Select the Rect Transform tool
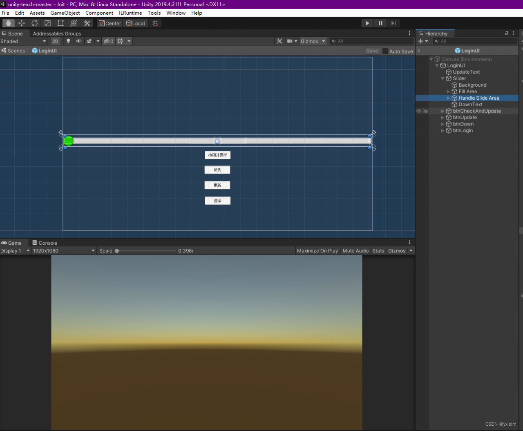This screenshot has height=431, width=523. (60, 23)
